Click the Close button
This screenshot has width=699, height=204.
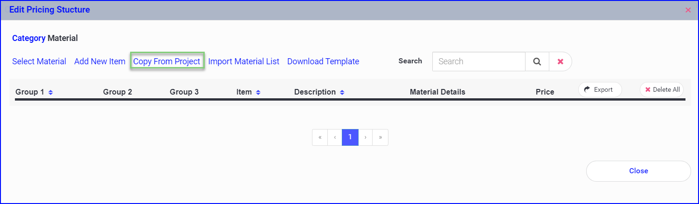click(638, 171)
